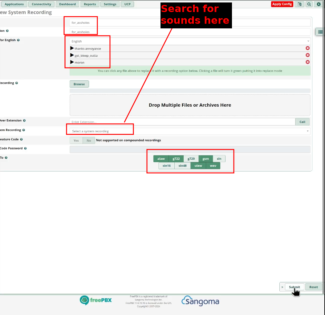The width and height of the screenshot is (325, 315).
Task: Toggle wav conversion format
Action: coord(213,166)
